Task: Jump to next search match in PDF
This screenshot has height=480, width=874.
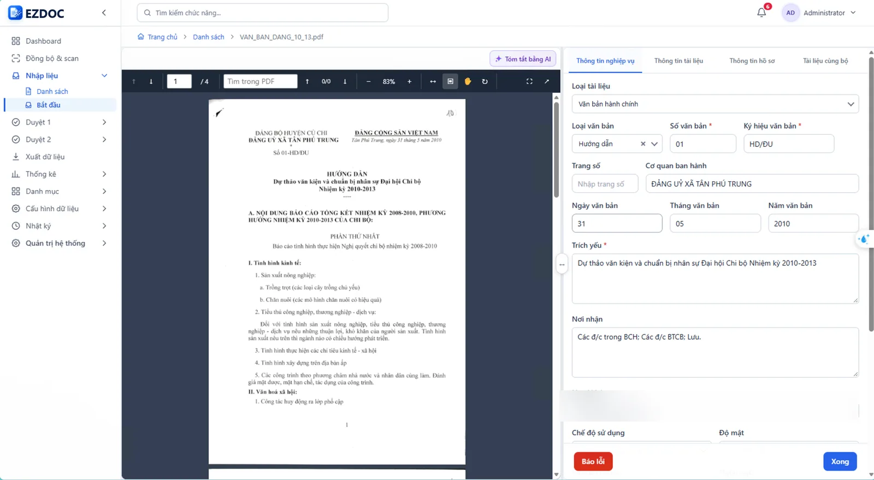Action: tap(345, 81)
